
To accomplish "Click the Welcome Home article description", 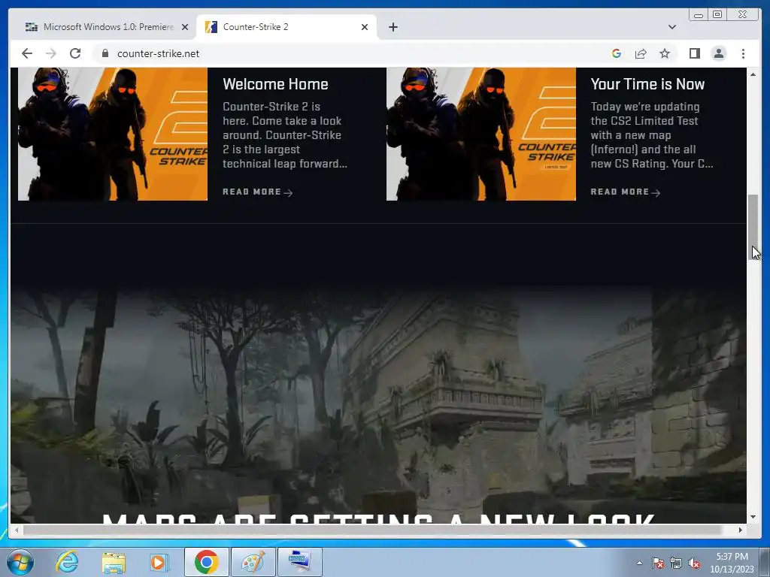I will click(285, 135).
